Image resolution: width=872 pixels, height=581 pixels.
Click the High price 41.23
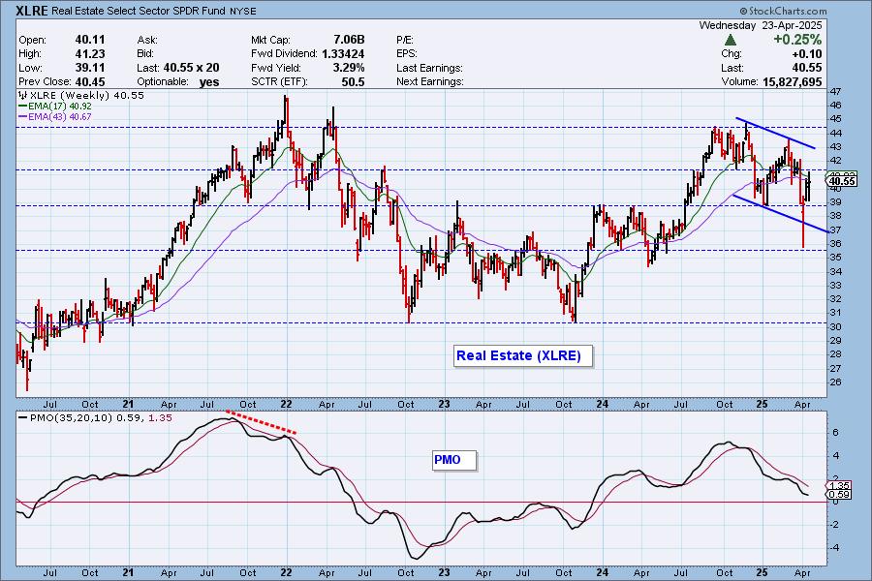point(90,54)
